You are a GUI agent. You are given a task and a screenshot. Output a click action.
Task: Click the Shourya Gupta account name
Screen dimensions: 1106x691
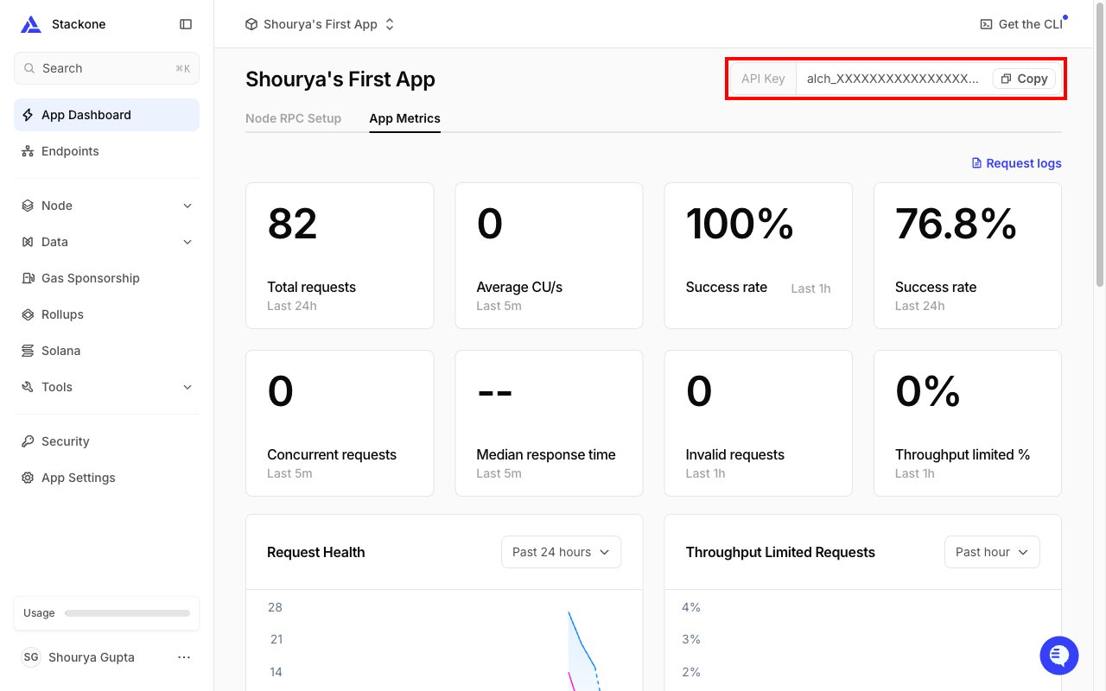click(x=92, y=657)
